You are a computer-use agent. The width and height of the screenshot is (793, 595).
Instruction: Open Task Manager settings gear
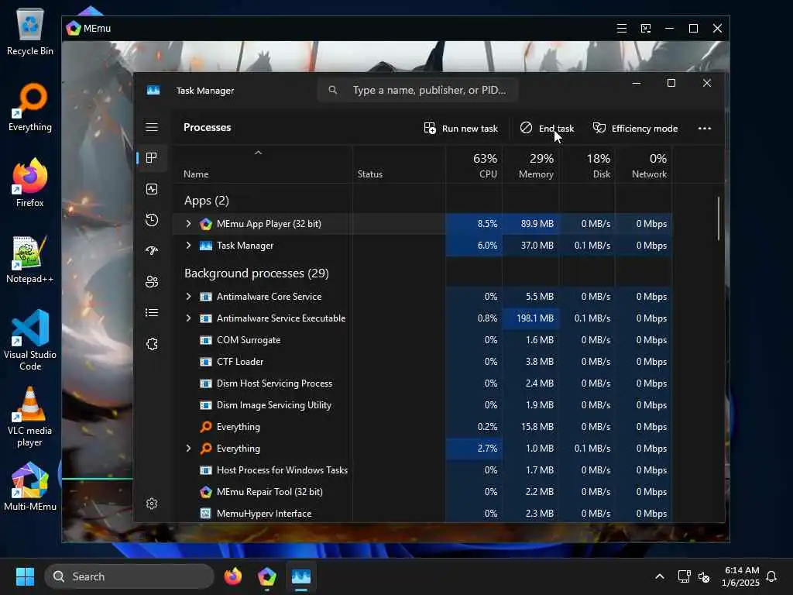[152, 504]
